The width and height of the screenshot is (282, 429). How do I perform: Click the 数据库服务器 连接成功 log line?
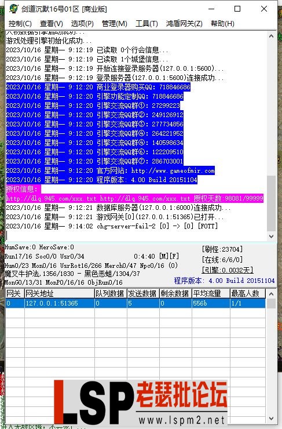tap(118, 208)
